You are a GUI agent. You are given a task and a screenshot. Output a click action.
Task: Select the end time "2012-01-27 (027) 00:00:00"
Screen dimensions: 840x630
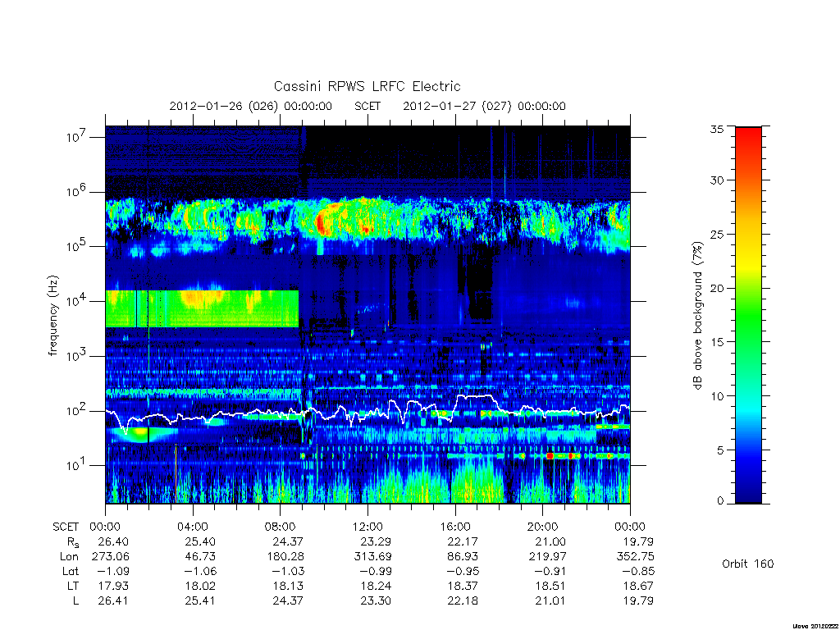tap(484, 106)
